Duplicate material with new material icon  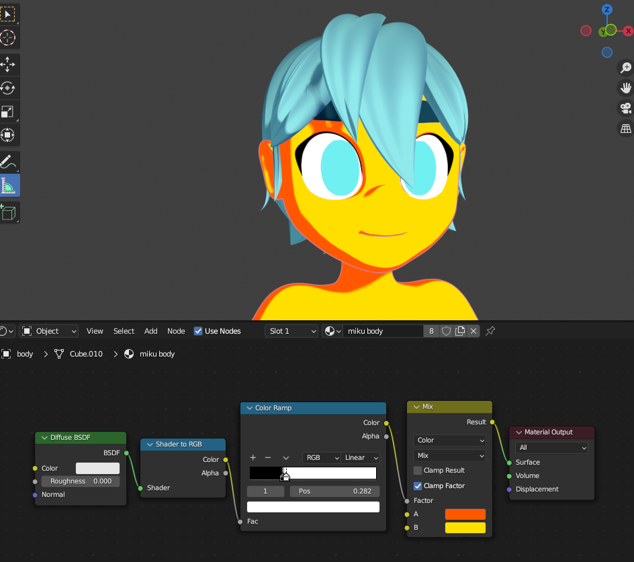pos(460,331)
